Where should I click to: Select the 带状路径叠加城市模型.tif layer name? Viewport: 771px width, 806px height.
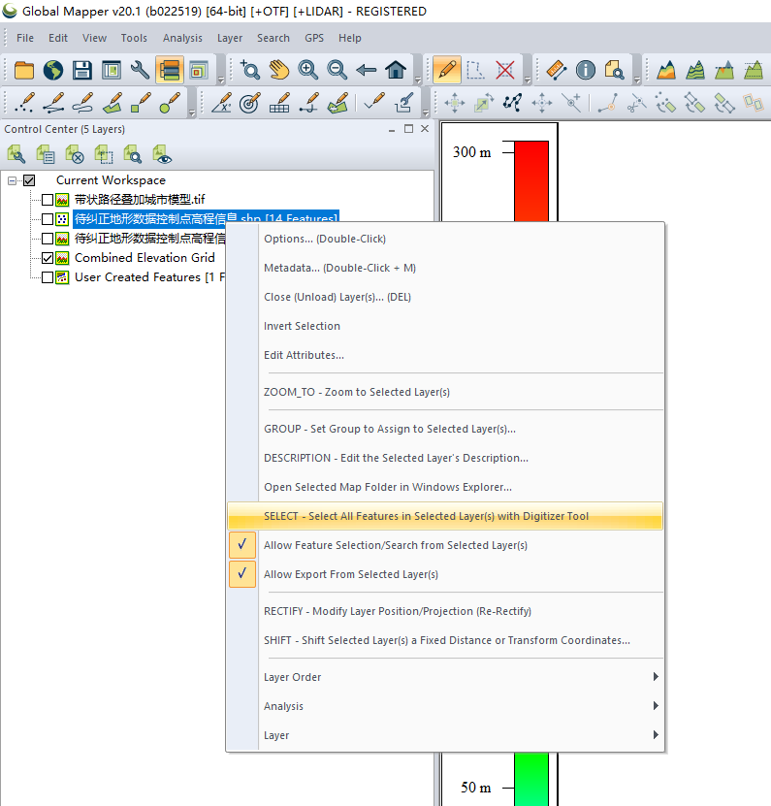tap(140, 200)
